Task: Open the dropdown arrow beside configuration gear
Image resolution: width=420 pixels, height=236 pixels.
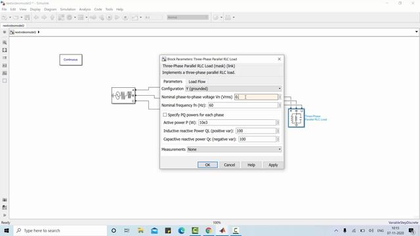Action: 75,18
